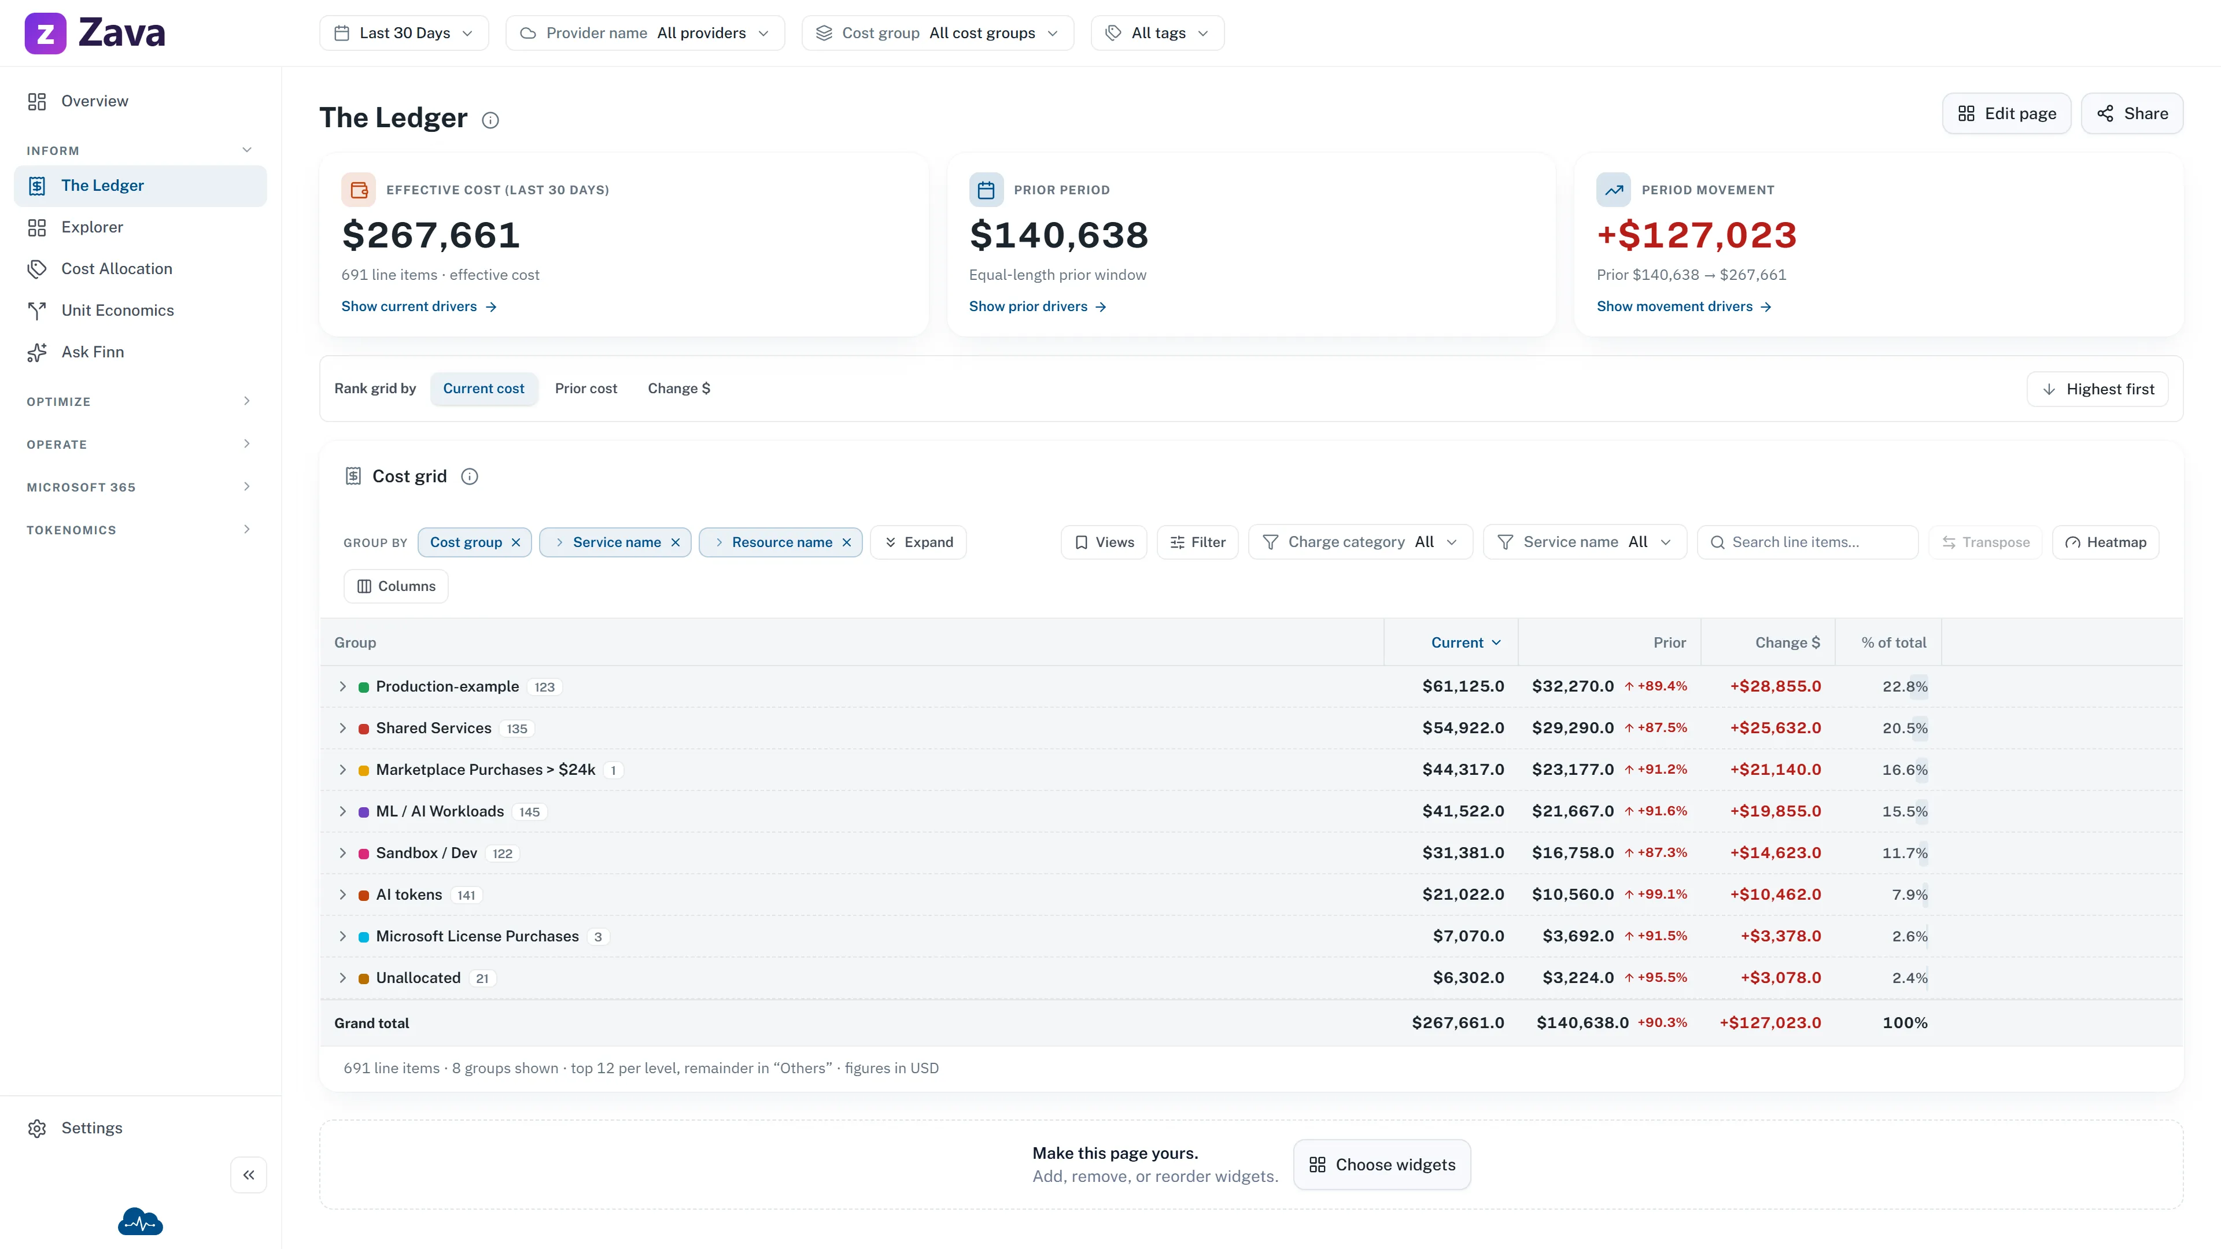Toggle the Heatmap view

pyautogui.click(x=2105, y=542)
